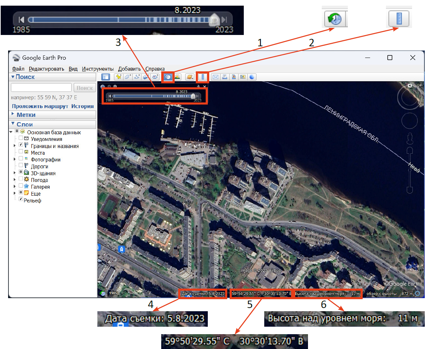Click the Проложить маршрут link
Screen dimensions: 429x349
click(x=40, y=106)
